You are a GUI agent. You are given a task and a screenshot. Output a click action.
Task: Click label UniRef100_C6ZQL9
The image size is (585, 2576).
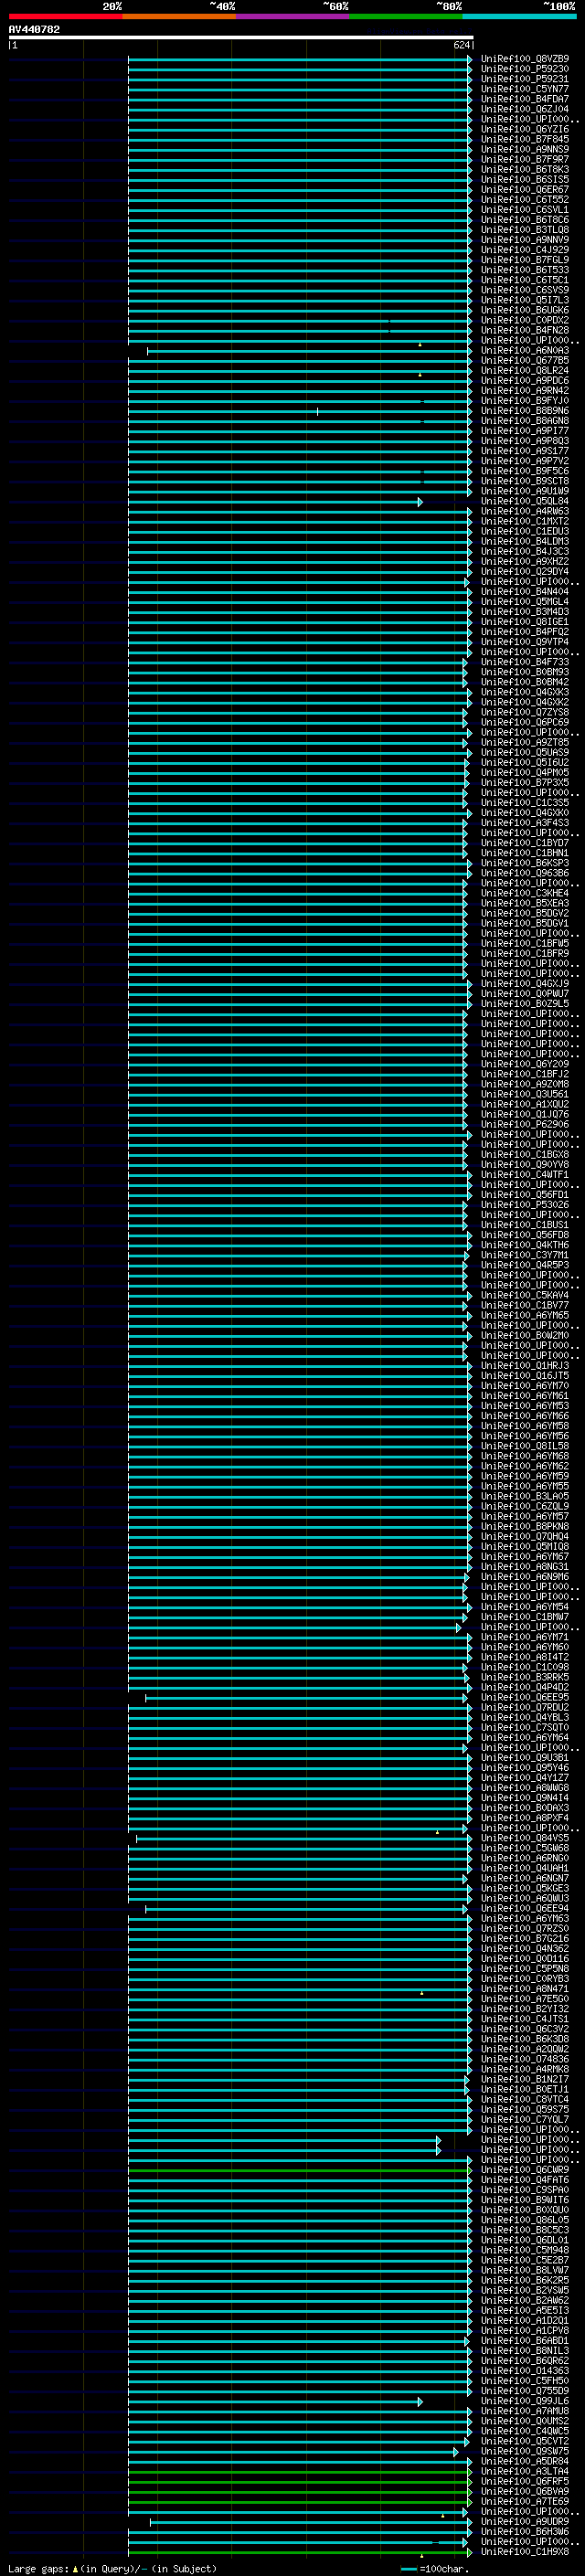pyautogui.click(x=525, y=1506)
